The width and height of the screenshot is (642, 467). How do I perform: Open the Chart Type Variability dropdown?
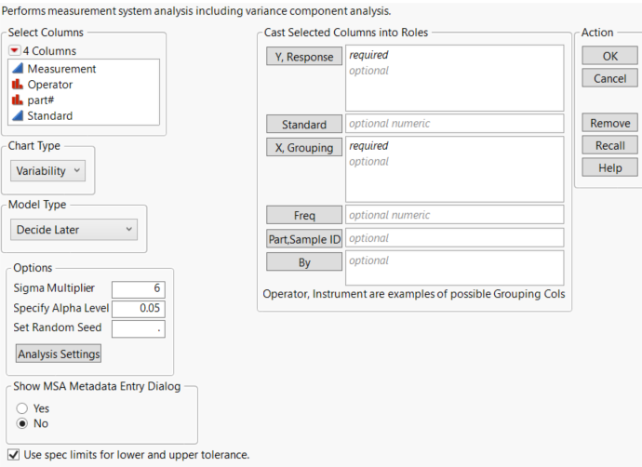pyautogui.click(x=48, y=170)
